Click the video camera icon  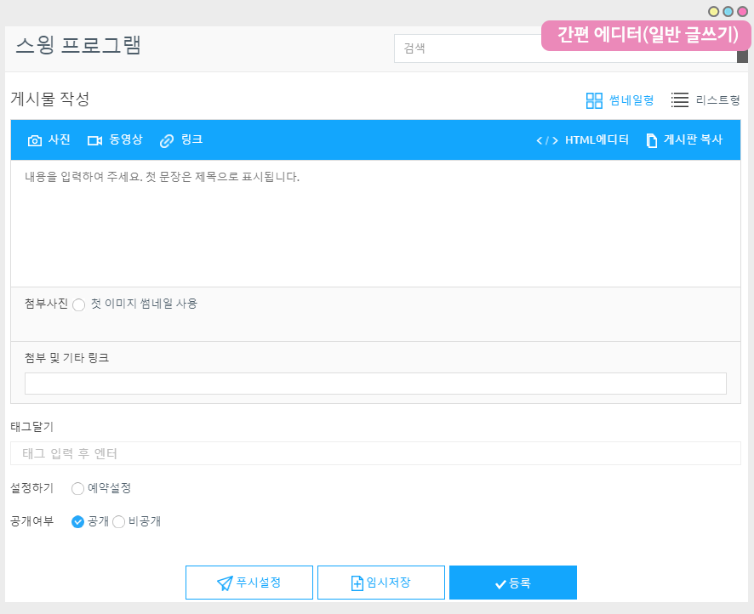94,140
